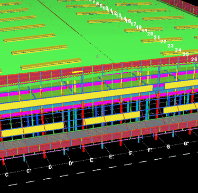Click grid number "24" on the roof

[178, 50]
